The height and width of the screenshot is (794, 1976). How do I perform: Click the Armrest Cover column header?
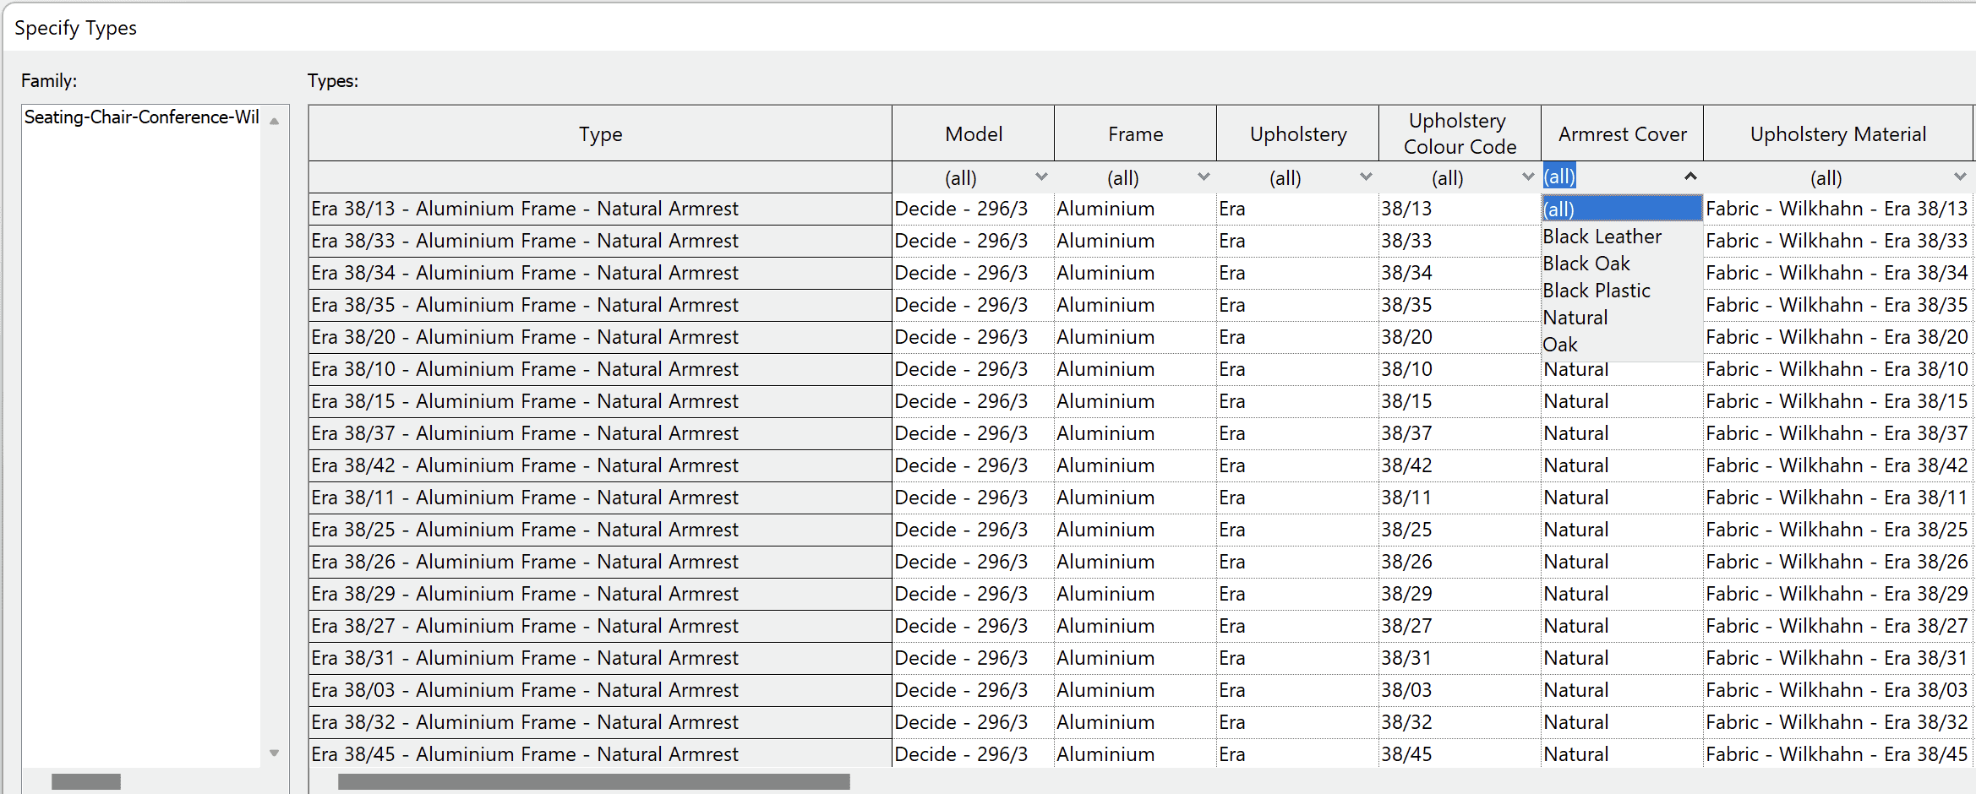[1621, 133]
